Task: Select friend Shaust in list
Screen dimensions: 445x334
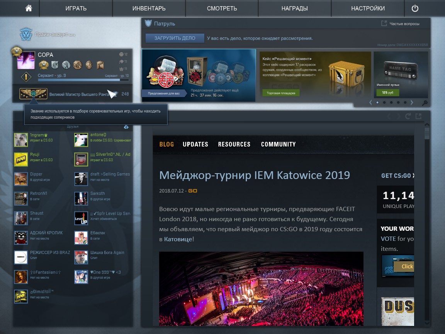Action: [42, 218]
